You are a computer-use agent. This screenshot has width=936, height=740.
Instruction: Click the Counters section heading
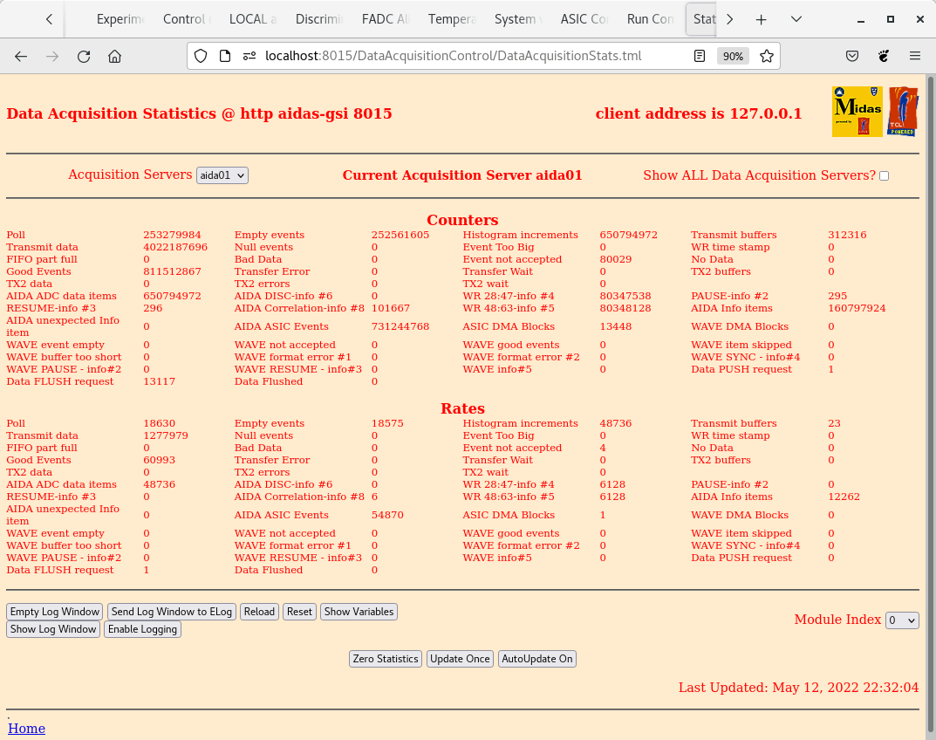[462, 220]
